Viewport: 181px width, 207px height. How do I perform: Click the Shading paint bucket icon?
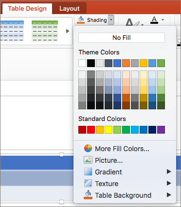coord(81,20)
